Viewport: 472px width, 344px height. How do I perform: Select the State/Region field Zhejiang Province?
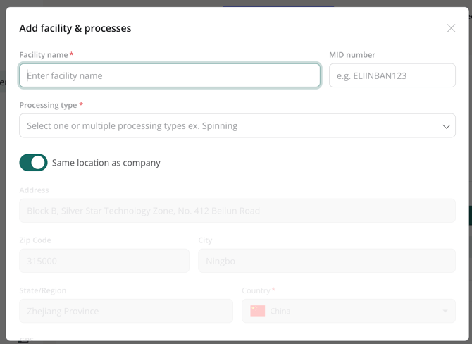point(126,311)
